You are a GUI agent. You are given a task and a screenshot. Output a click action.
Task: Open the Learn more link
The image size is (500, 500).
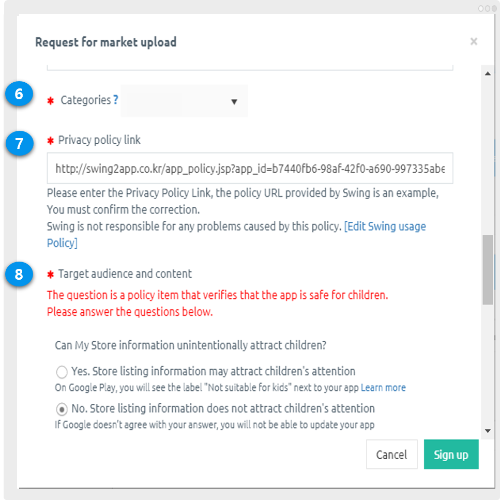383,387
